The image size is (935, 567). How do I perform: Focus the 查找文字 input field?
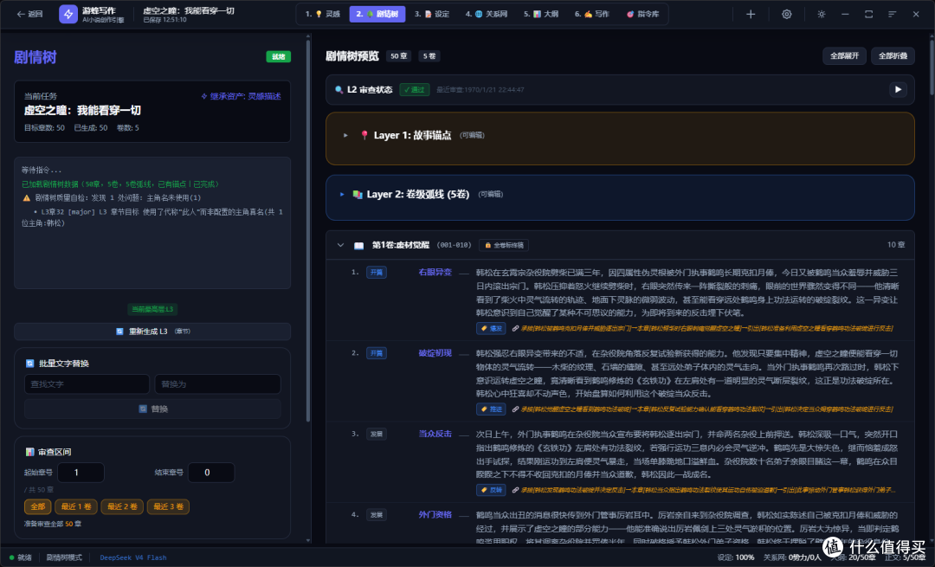tap(87, 384)
